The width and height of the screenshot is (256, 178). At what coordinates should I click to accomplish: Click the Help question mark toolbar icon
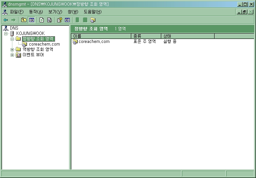click(x=59, y=20)
